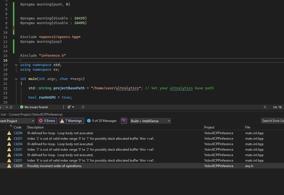The image size is (284, 195).
Task: Click line number 22 in the gutter
Action: [5, 88]
